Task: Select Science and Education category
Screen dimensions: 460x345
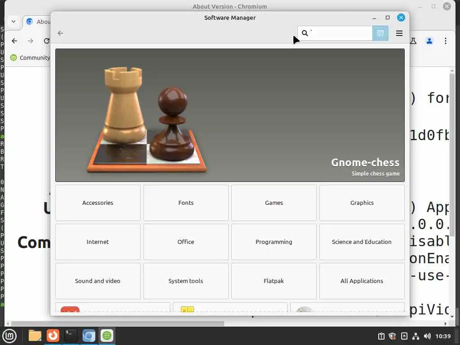Action: (x=362, y=242)
